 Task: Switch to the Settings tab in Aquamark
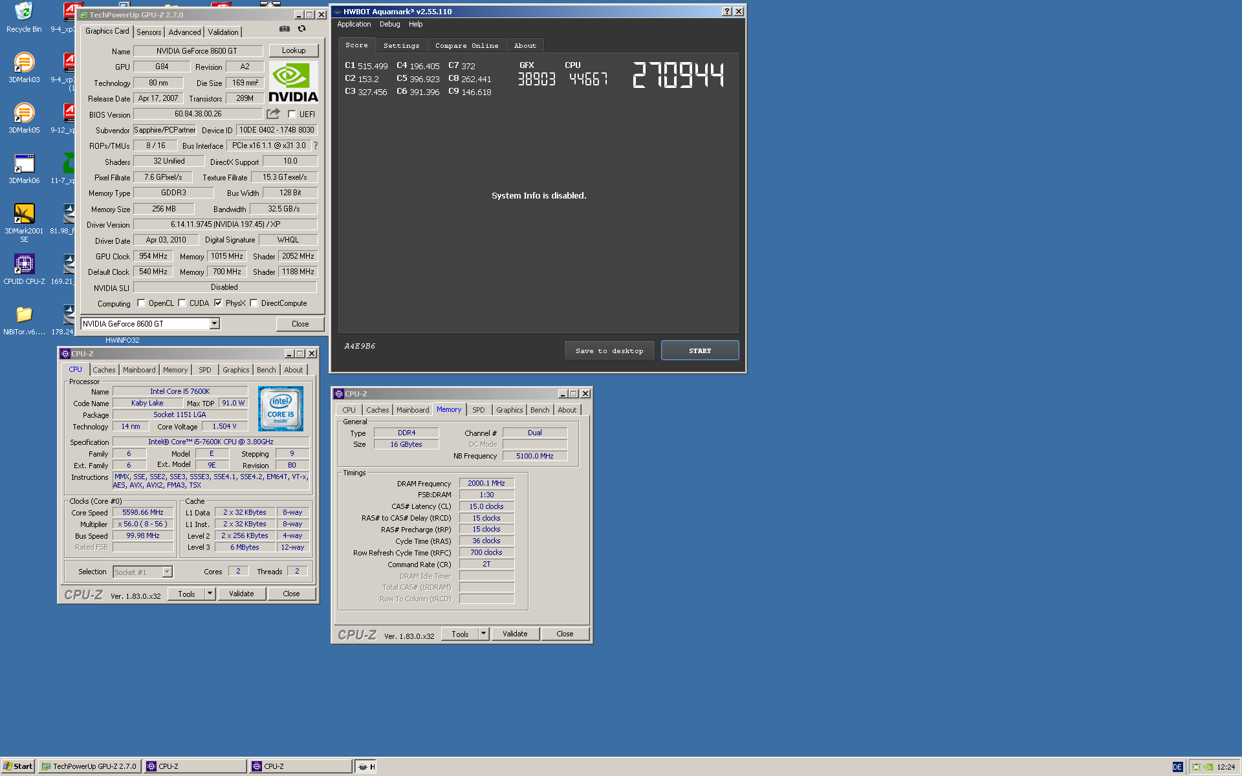(401, 46)
